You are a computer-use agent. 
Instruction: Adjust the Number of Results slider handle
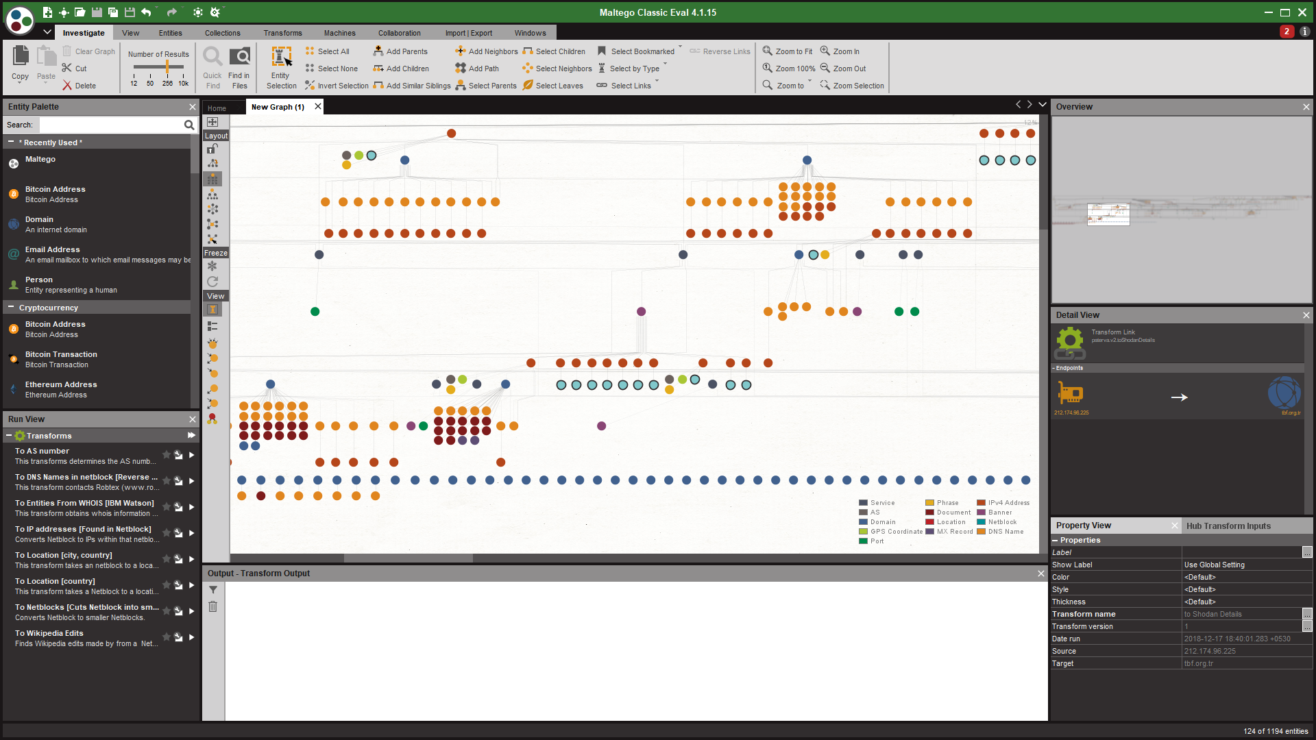[x=167, y=66]
